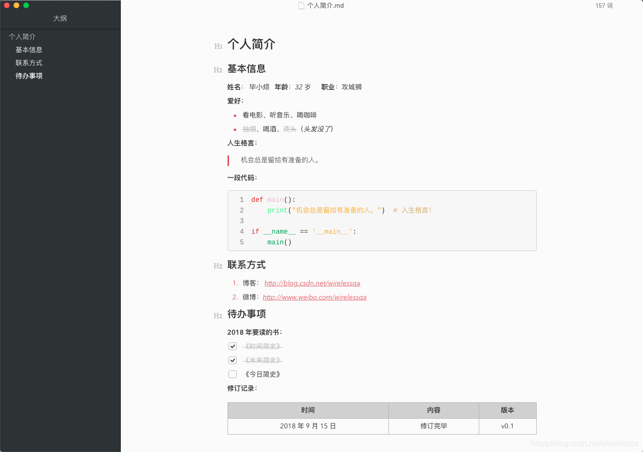
Task: Click the bullet icon before 抽烟、喝酒 item
Action: coord(234,129)
